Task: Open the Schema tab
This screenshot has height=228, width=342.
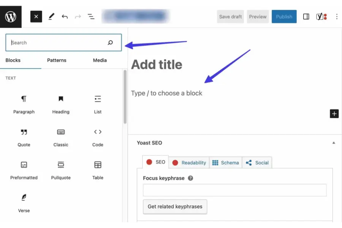Action: 225,163
